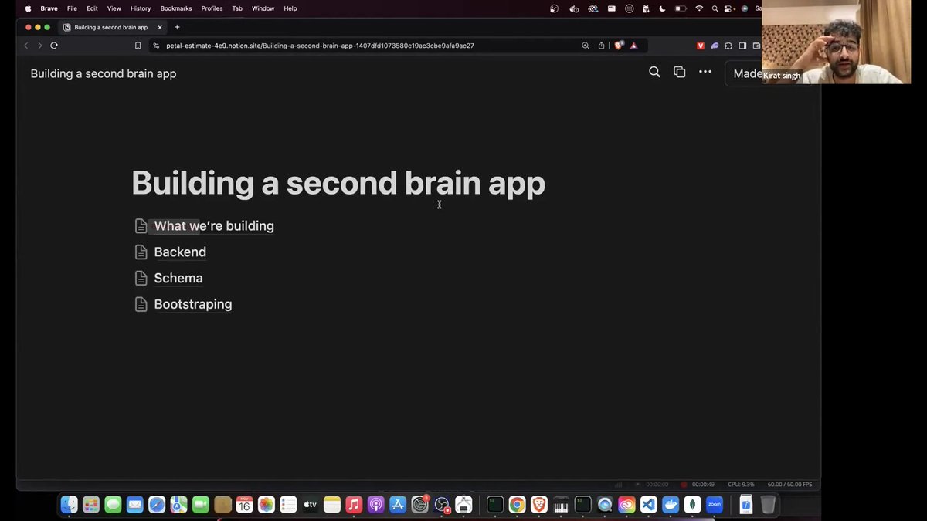Open the Tab menu
927x521 pixels.
pyautogui.click(x=237, y=8)
